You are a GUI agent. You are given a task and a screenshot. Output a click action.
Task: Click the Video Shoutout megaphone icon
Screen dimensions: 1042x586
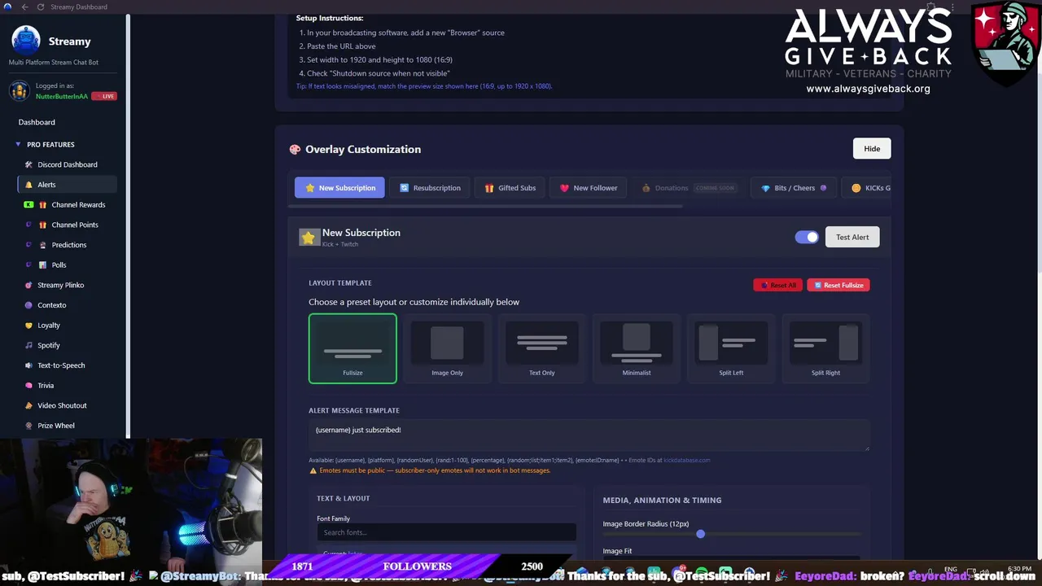click(28, 405)
